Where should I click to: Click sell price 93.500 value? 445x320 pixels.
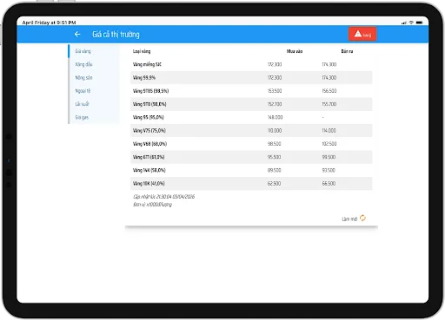(x=329, y=170)
